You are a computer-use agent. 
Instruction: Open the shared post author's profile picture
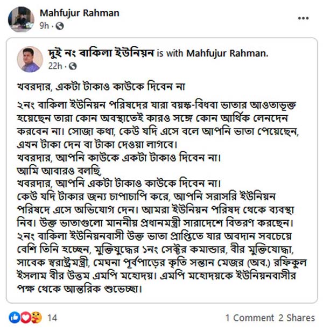30,59
